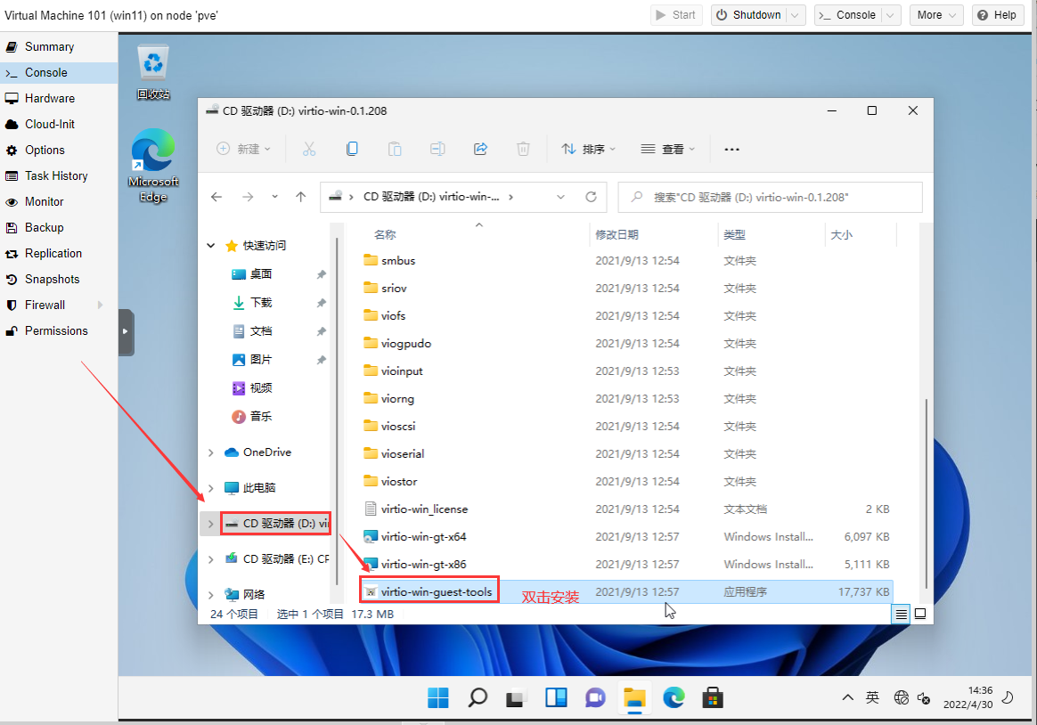Open the Options tab
Screen dimensions: 1037x725
[x=59, y=150]
